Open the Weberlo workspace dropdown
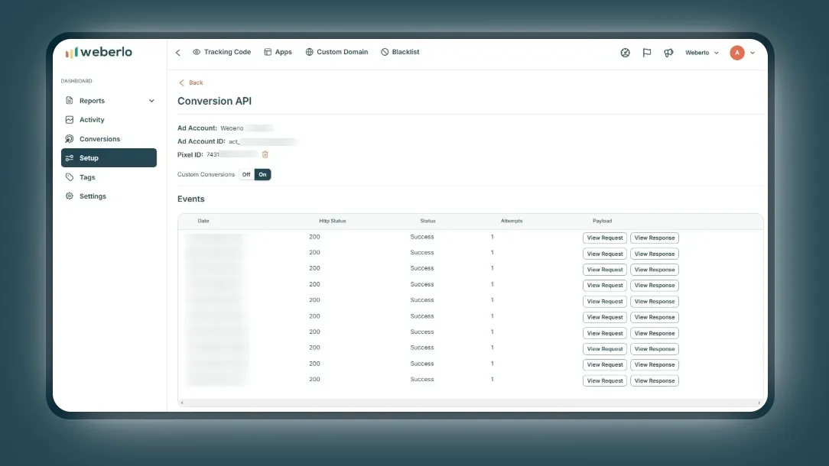This screenshot has height=466, width=829. click(701, 52)
